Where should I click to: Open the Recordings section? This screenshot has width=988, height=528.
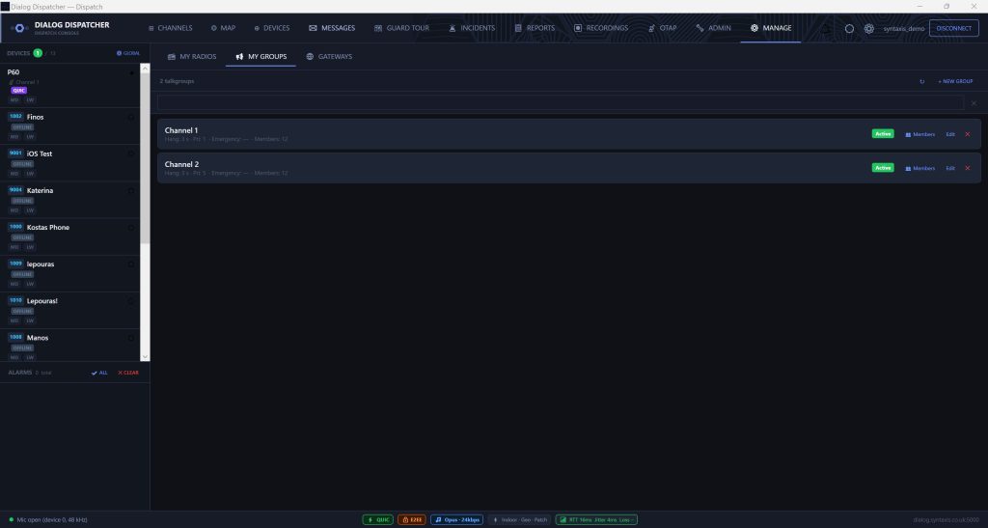click(x=601, y=28)
